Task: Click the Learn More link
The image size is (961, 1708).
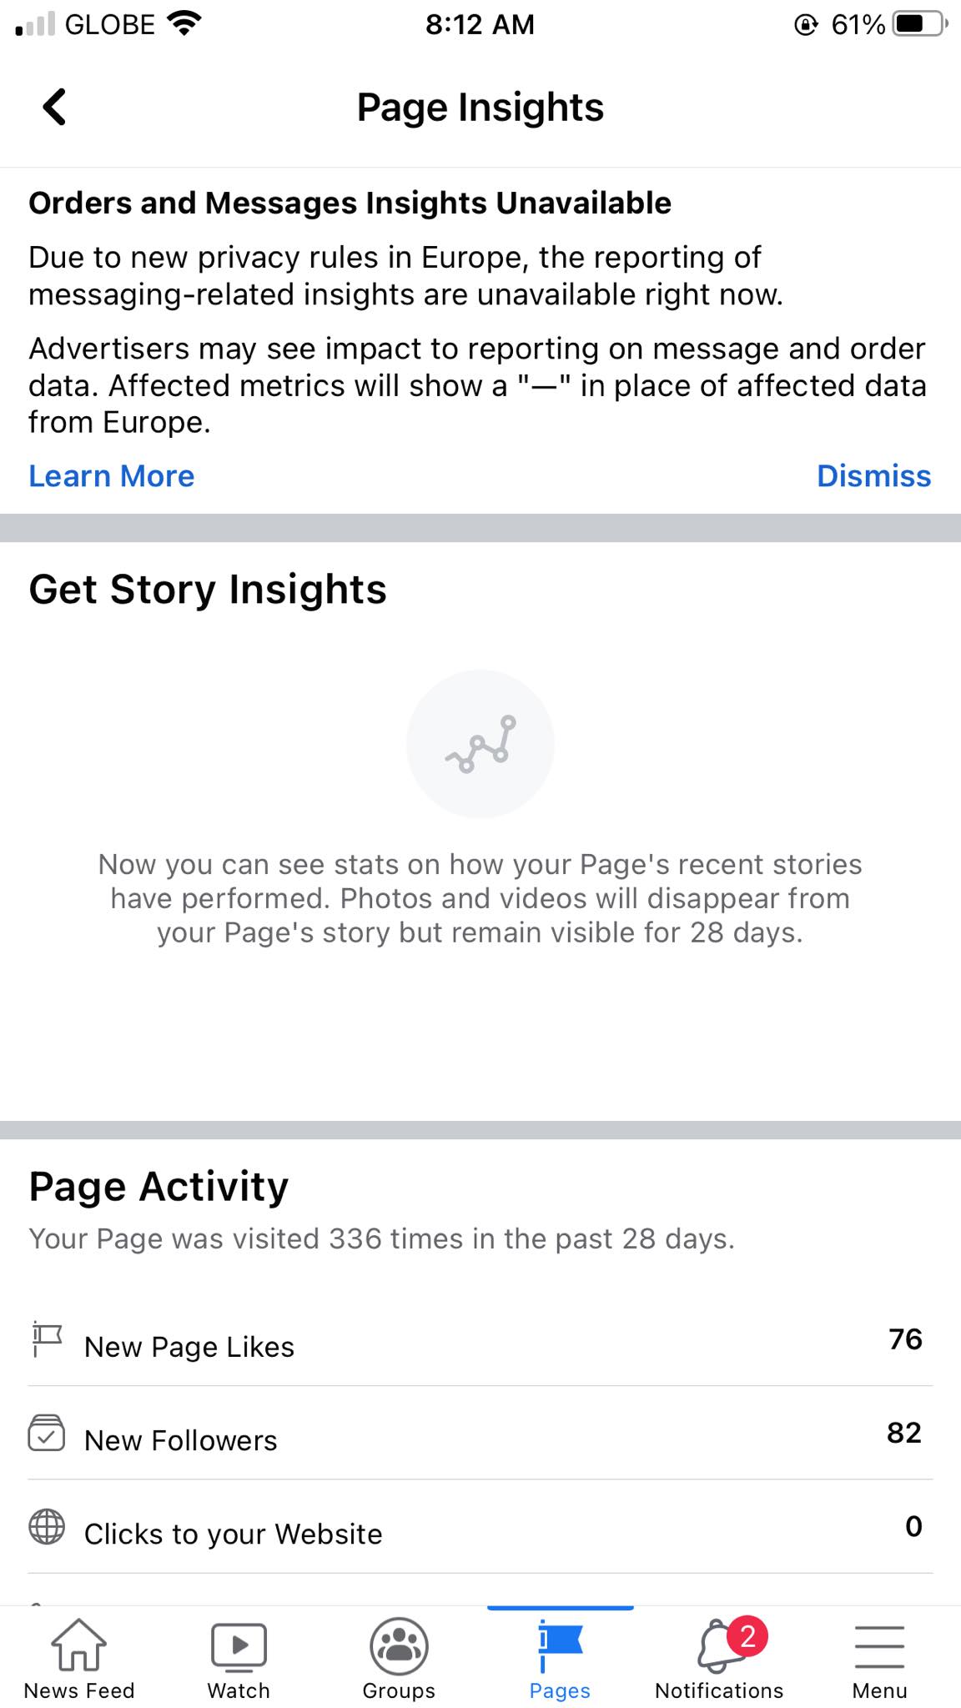Action: pos(112,476)
